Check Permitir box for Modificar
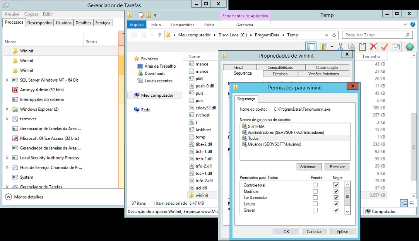Screen dimensions: 419x241 pos(315,191)
